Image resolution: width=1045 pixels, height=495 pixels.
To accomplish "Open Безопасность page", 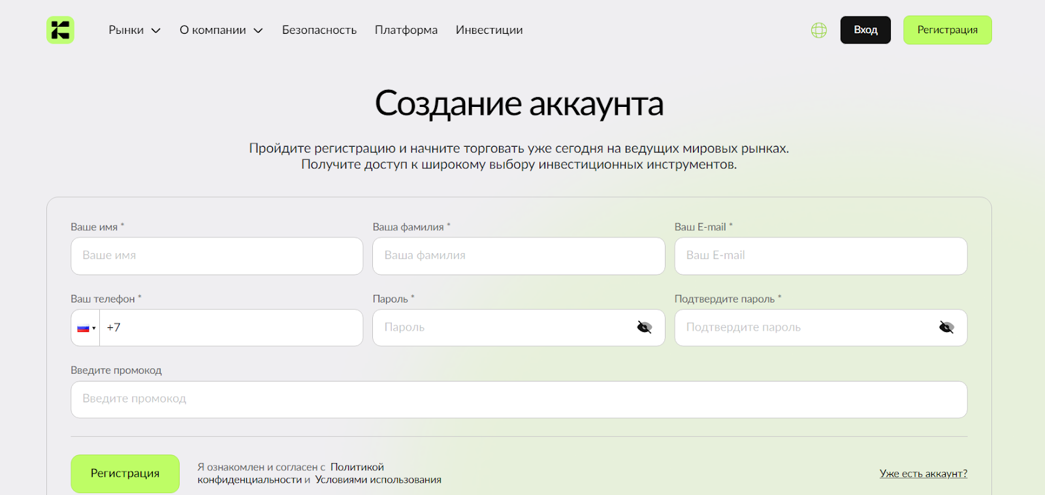I will coord(319,30).
